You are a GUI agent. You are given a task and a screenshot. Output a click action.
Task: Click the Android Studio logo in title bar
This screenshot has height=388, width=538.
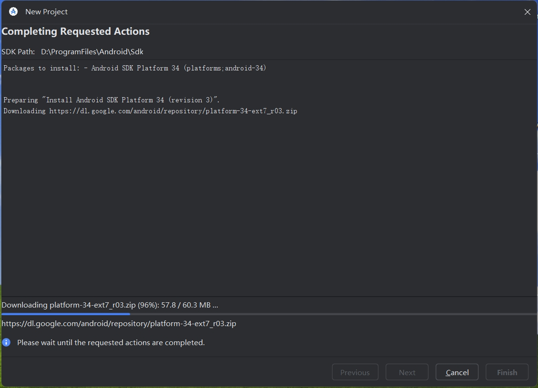click(13, 11)
